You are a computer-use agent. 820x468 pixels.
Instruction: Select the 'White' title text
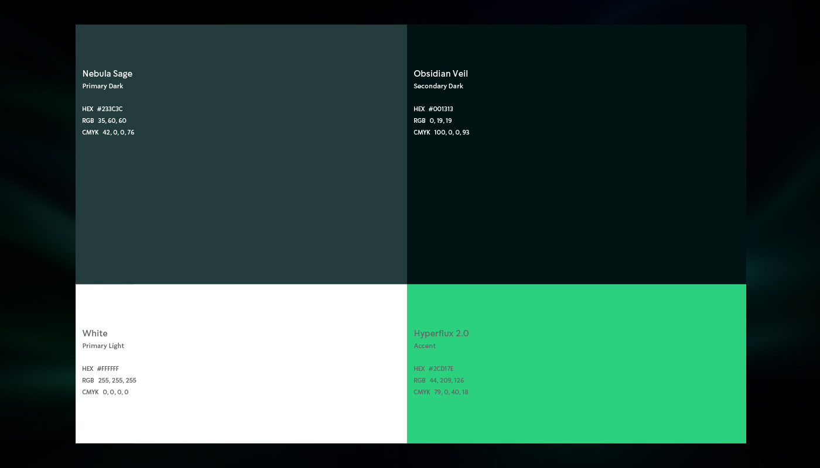(x=95, y=333)
